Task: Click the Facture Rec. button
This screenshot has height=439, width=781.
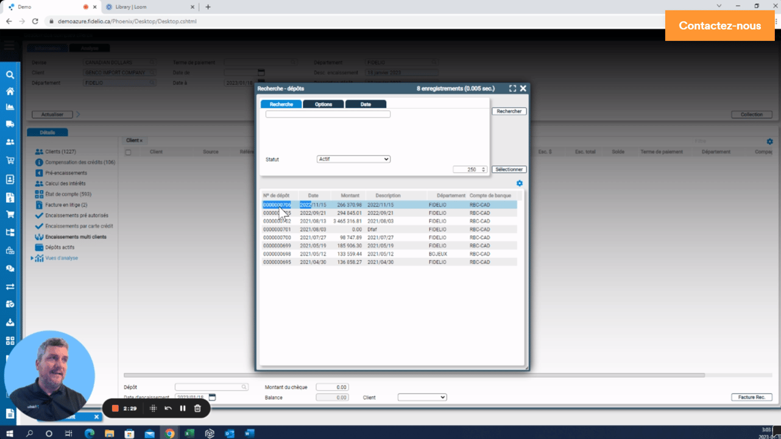Action: [751, 398]
